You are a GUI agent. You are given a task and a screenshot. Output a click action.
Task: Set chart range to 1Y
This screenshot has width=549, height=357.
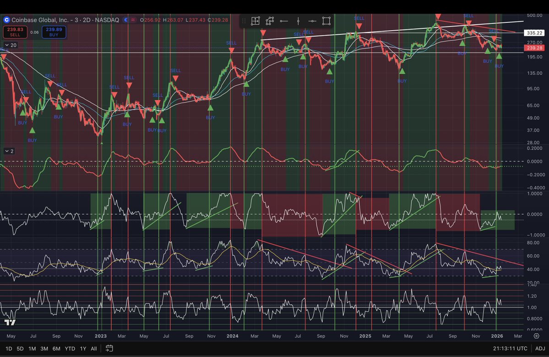(83, 349)
